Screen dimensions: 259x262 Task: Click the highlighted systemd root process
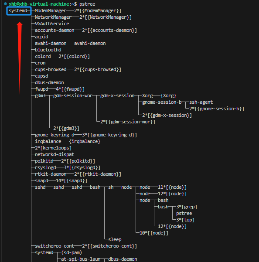click(19, 11)
